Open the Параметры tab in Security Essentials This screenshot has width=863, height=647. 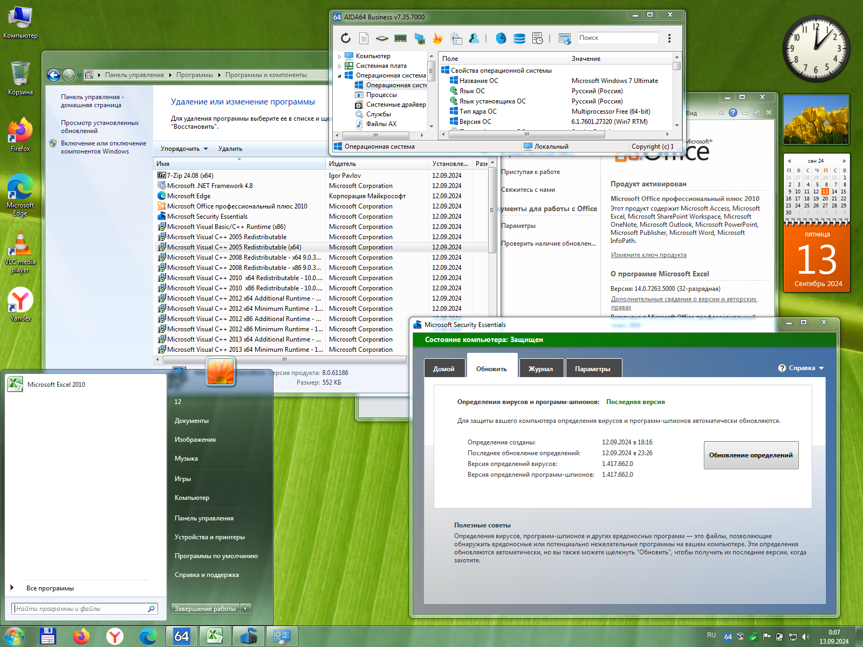[593, 368]
